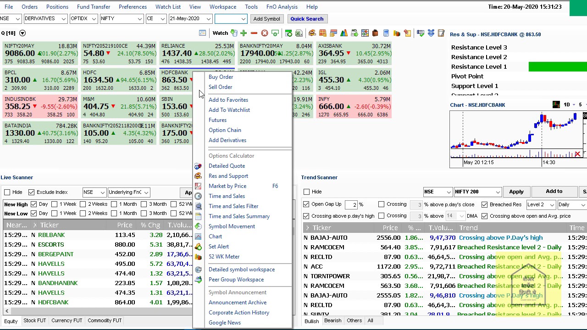
Task: Open the DERIVATIVES segment dropdown
Action: (45, 19)
